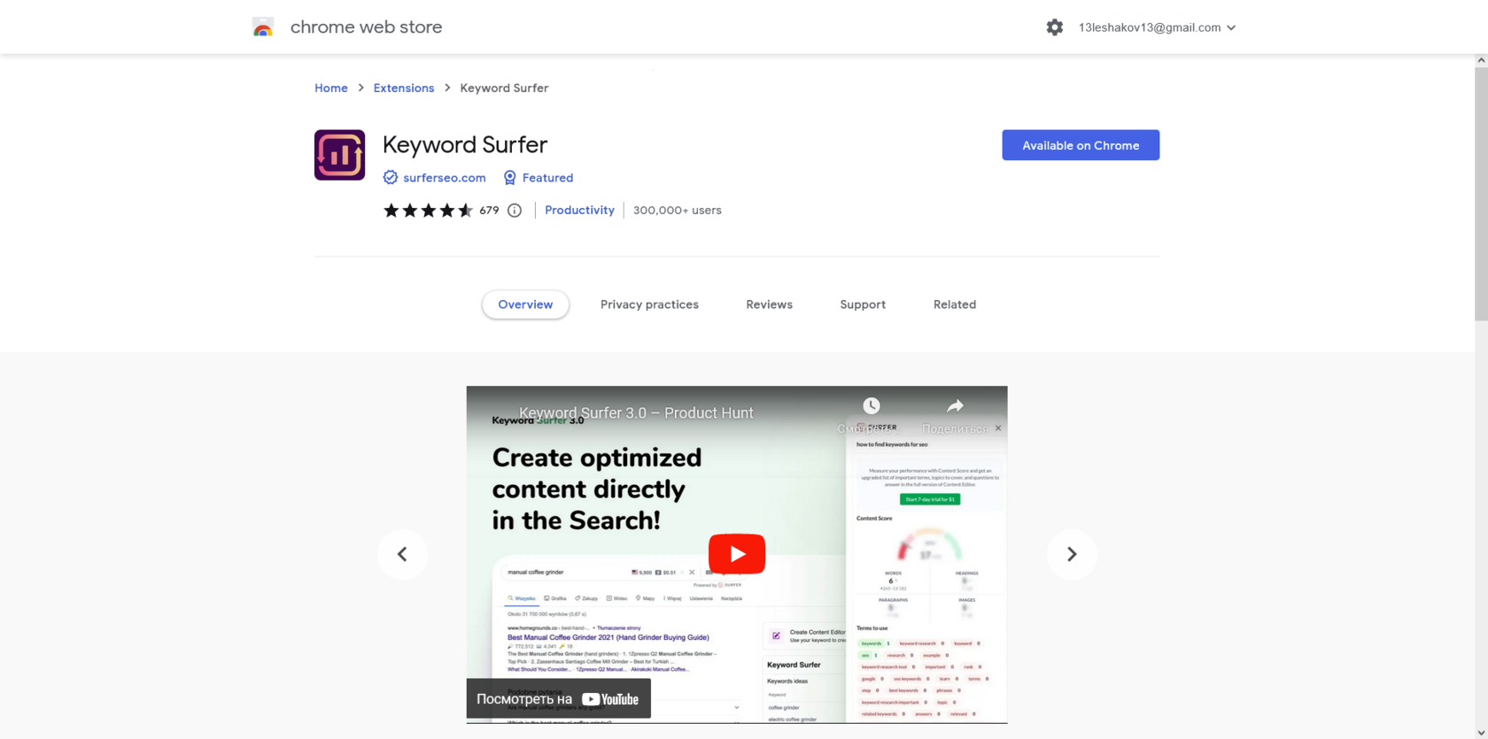
Task: Click the five-star rating display
Action: pyautogui.click(x=428, y=210)
